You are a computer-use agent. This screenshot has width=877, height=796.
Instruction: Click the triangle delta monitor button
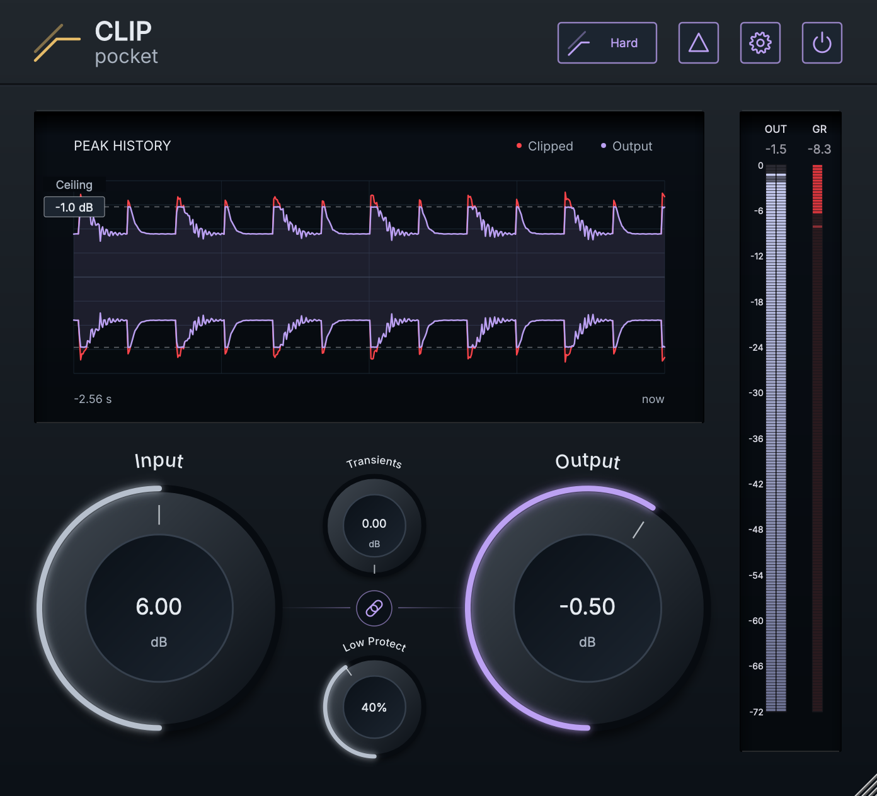[x=699, y=43]
